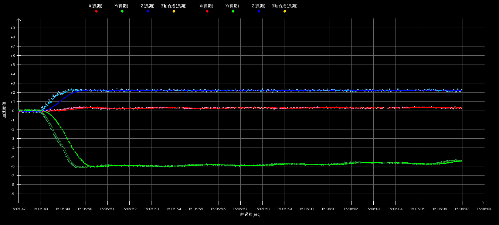Click the arrowhead at the y-axis top

[18, 20]
